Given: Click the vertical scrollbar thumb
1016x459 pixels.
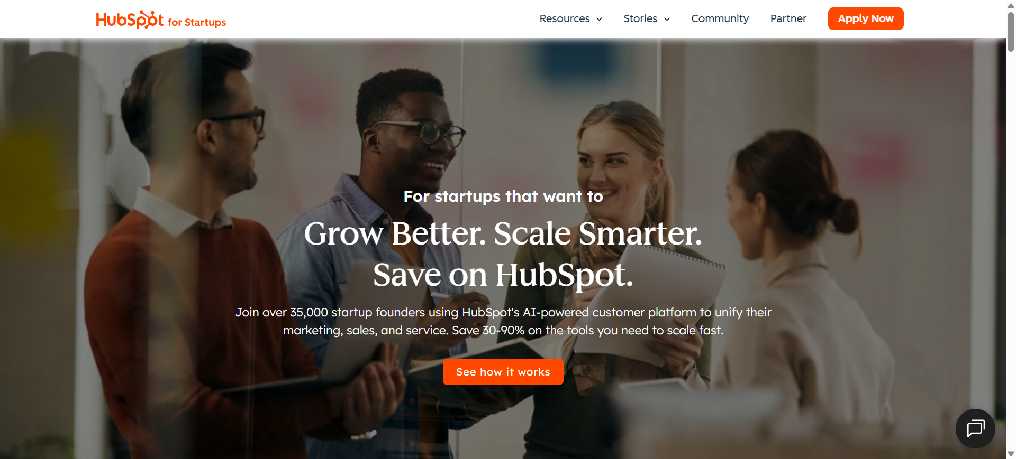Looking at the screenshot, I should [1011, 32].
